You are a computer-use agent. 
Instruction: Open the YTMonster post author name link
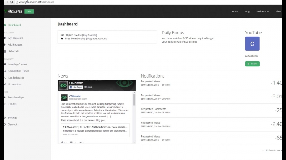[75, 96]
